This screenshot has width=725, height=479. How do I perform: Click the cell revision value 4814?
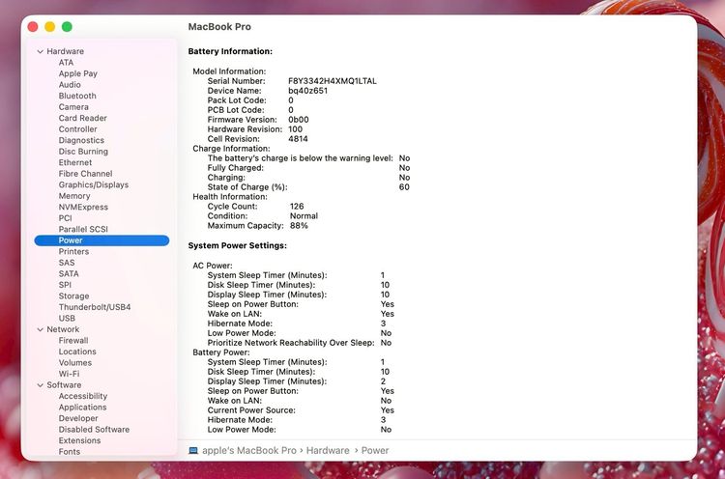pos(298,138)
